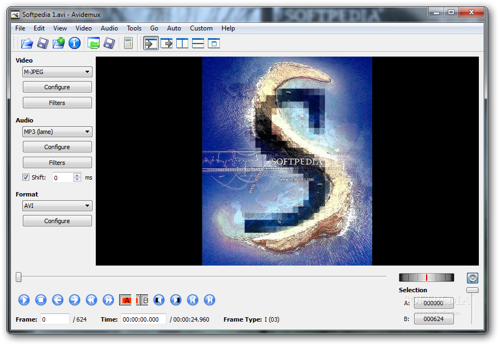Go to the last frame

tap(210, 300)
